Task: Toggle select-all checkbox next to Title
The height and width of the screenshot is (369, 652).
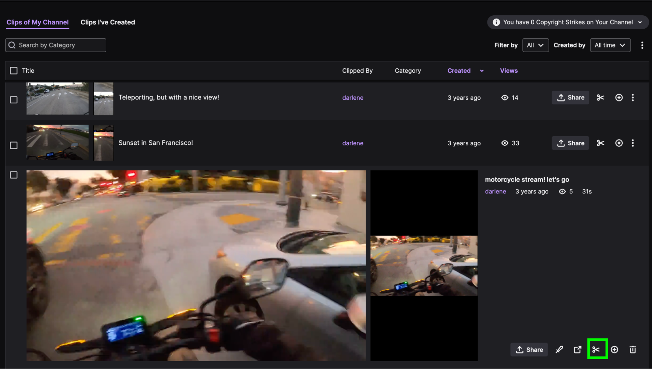Action: point(14,71)
